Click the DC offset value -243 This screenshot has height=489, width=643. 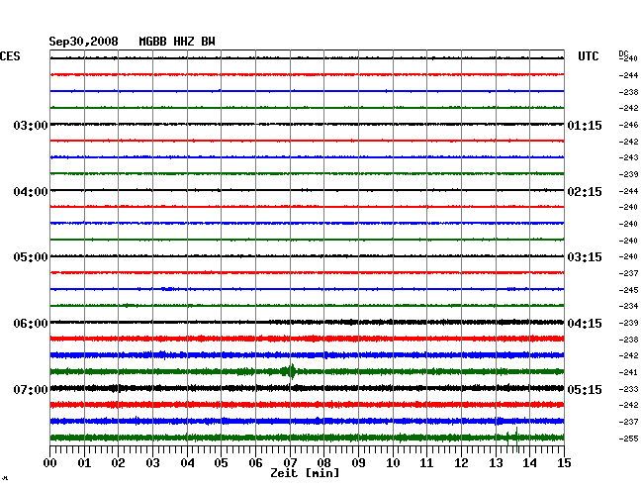[628, 157]
